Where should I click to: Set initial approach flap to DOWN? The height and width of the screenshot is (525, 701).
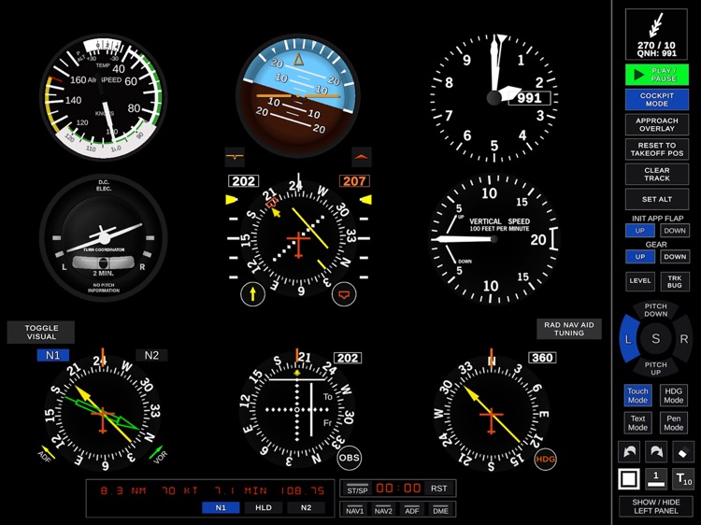click(x=675, y=231)
